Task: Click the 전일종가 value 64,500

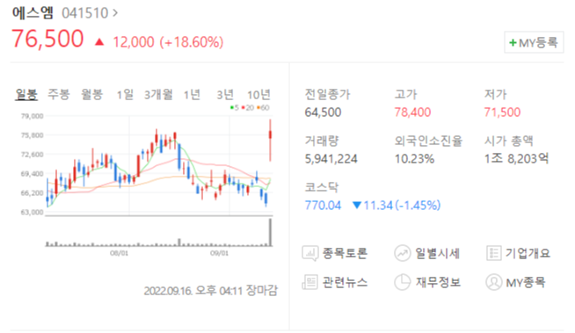Action: coord(323,112)
